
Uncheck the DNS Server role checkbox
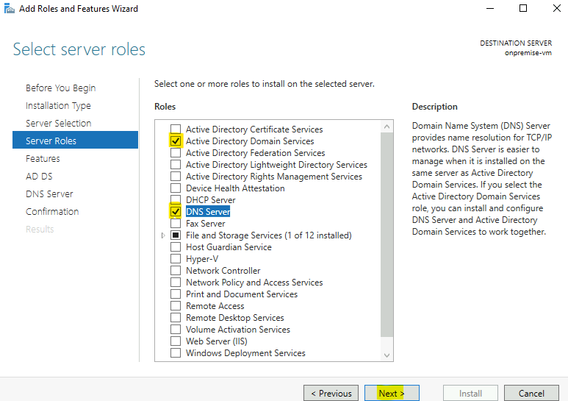[x=176, y=212]
